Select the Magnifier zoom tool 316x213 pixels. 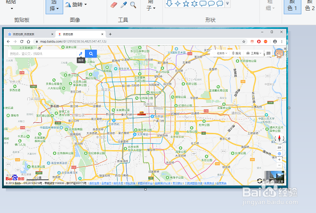[x=133, y=5]
